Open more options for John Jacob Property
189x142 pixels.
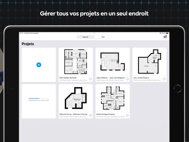pyautogui.click(x=164, y=79)
